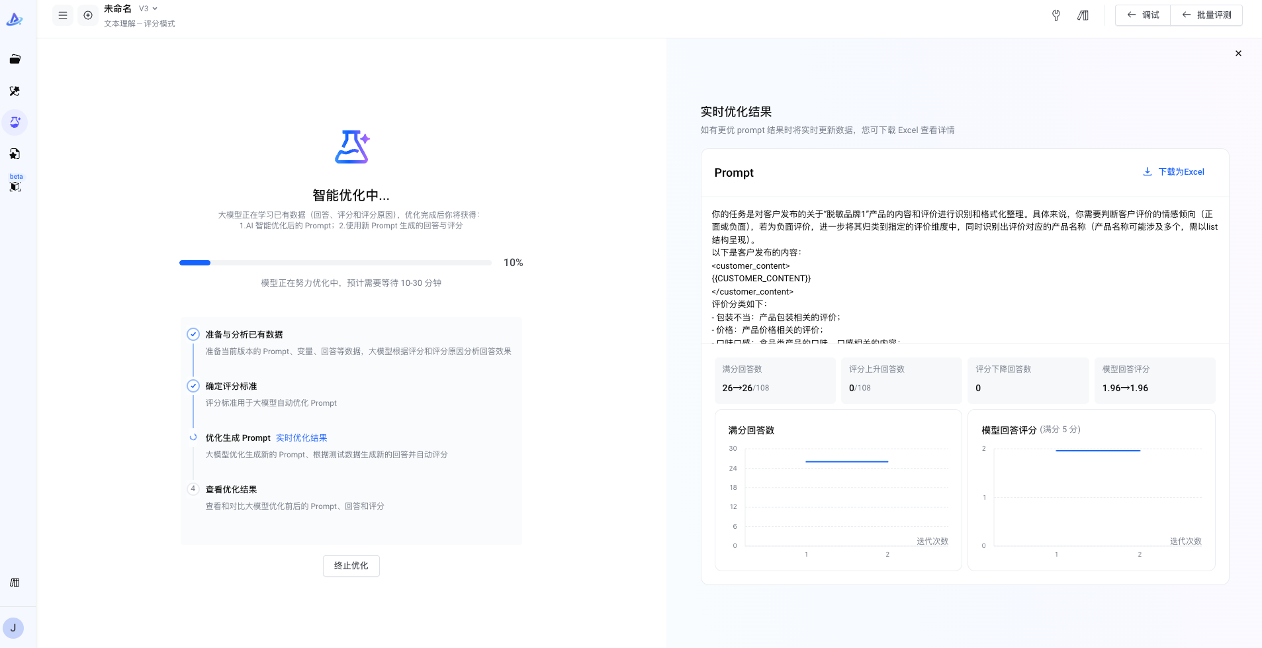The width and height of the screenshot is (1262, 648).
Task: Open the starred document sidebar icon
Action: 15,154
